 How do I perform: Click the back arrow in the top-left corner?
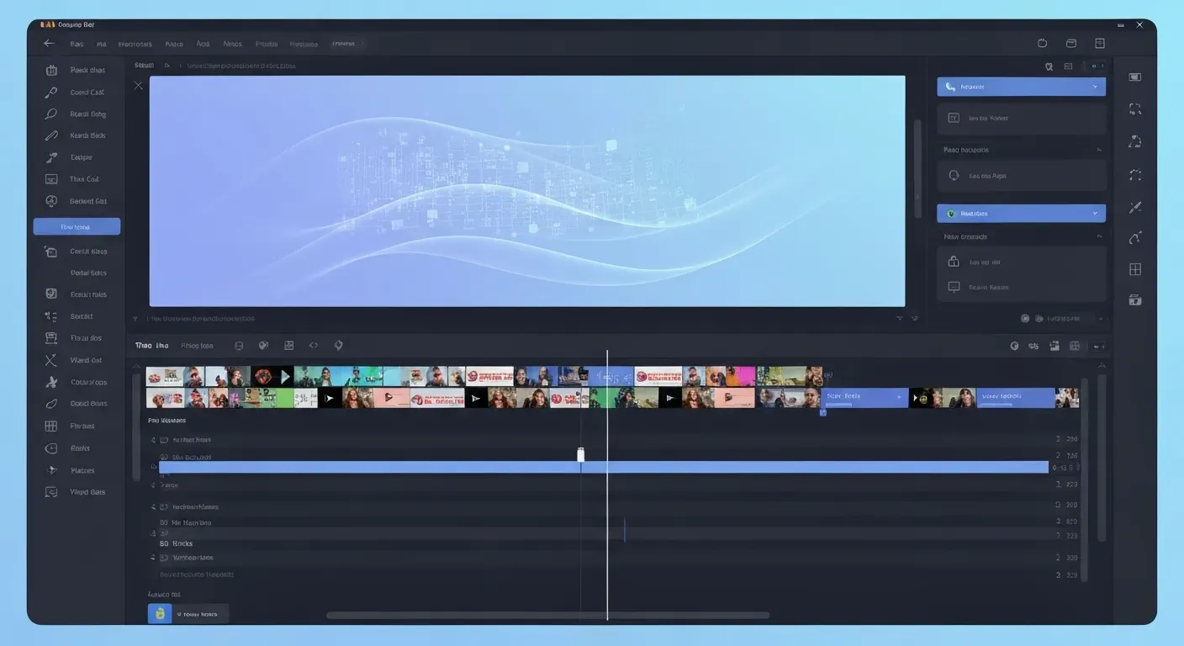tap(48, 43)
